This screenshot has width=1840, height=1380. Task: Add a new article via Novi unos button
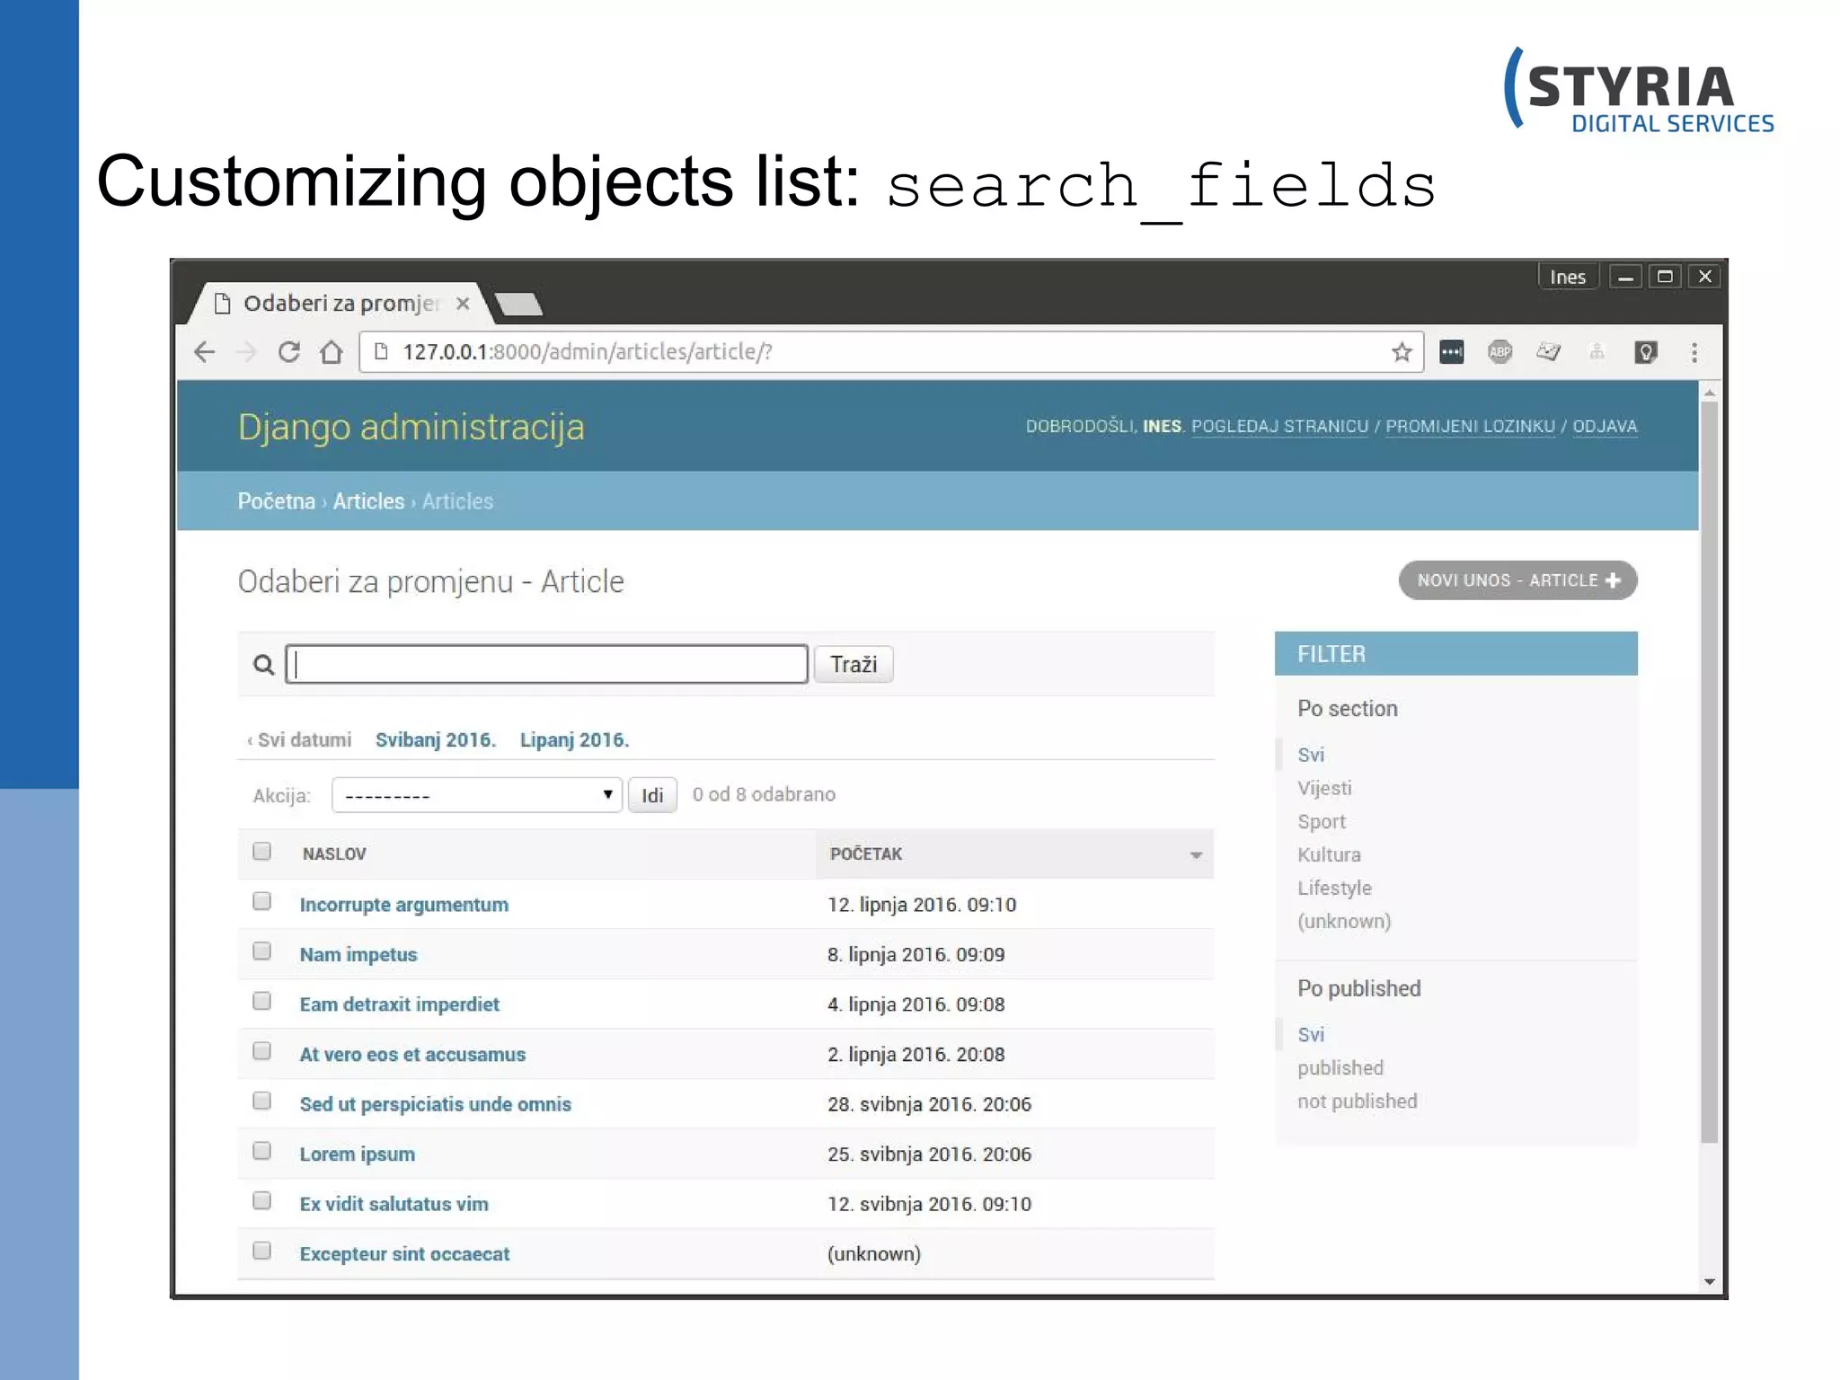click(x=1517, y=580)
